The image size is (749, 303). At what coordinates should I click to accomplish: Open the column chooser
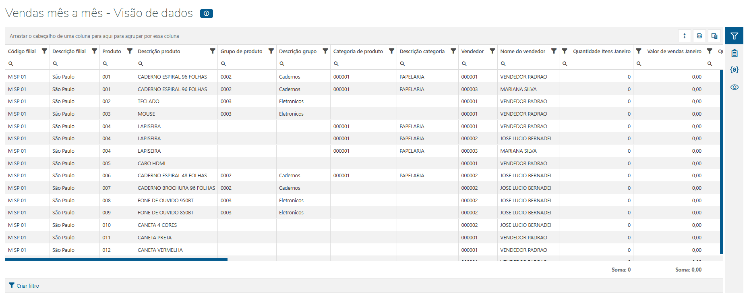(x=714, y=36)
